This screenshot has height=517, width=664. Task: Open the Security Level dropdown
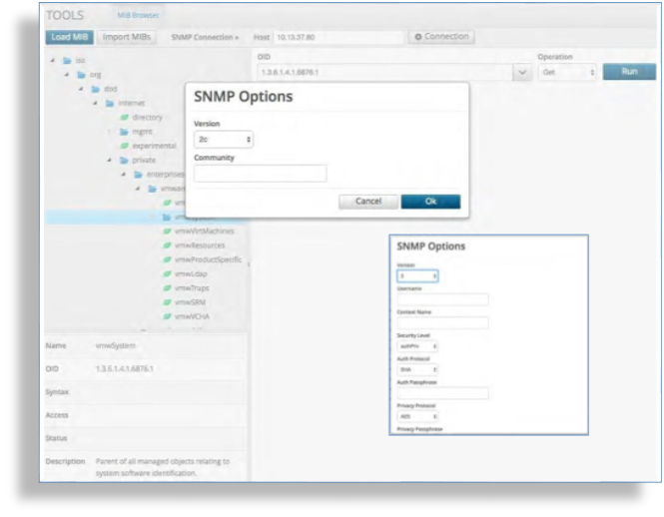417,346
